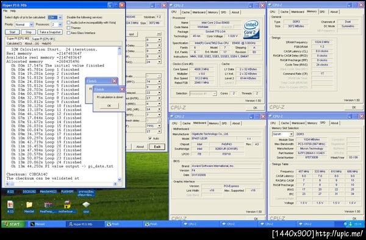Click OK in the PI calculation done dialog
Image resolution: width=366 pixels, height=240 pixels.
(x=109, y=105)
